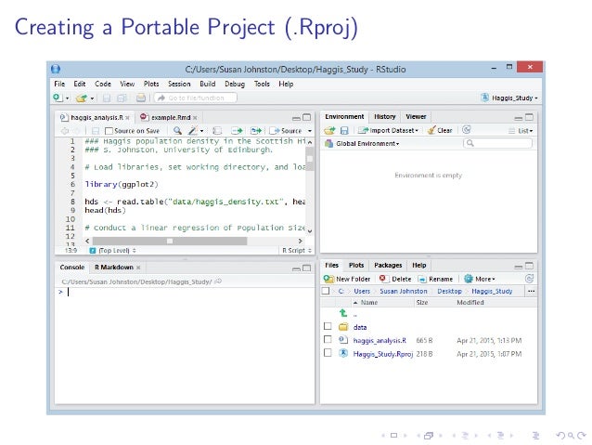Click the Re-run previous region icon
The width and height of the screenshot is (592, 445).
[x=255, y=130]
